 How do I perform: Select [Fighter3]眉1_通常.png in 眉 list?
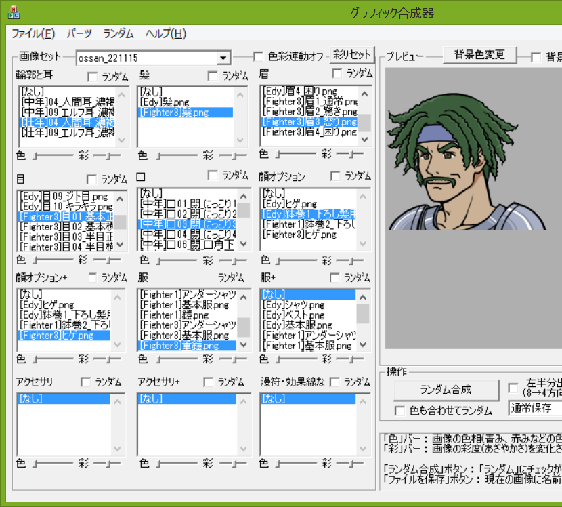(309, 102)
